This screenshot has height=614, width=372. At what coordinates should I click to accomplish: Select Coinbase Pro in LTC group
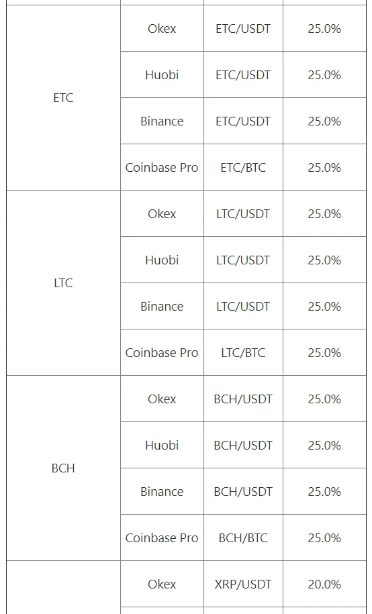click(x=162, y=352)
